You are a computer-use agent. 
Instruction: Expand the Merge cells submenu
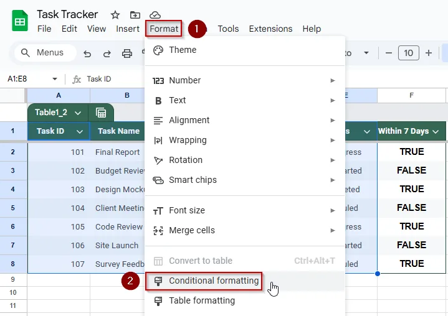[245, 230]
